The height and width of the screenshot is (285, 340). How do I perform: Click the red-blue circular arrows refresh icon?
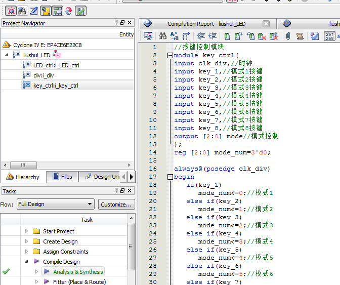coord(69,11)
